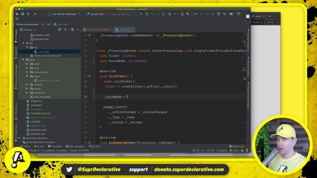Open the device selector dropdown
The width and height of the screenshot is (317, 178).
click(64, 14)
